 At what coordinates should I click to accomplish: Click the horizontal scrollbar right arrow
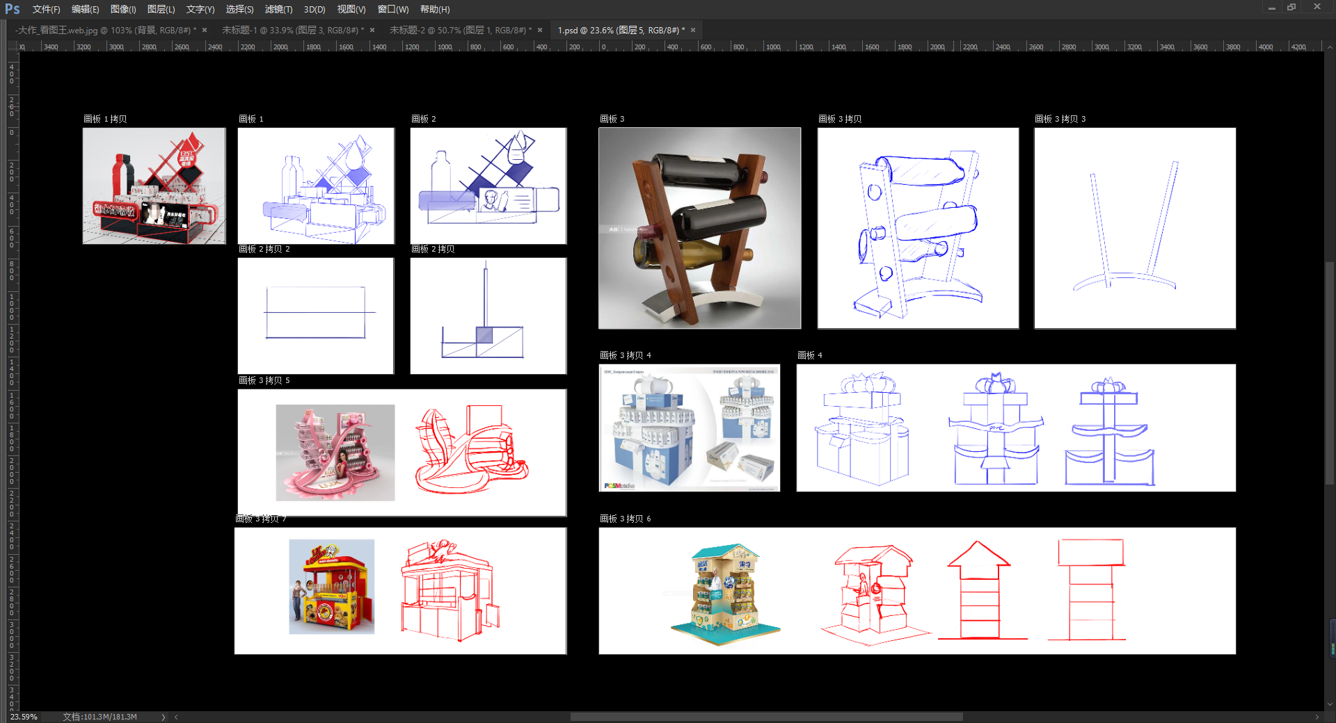point(1317,717)
